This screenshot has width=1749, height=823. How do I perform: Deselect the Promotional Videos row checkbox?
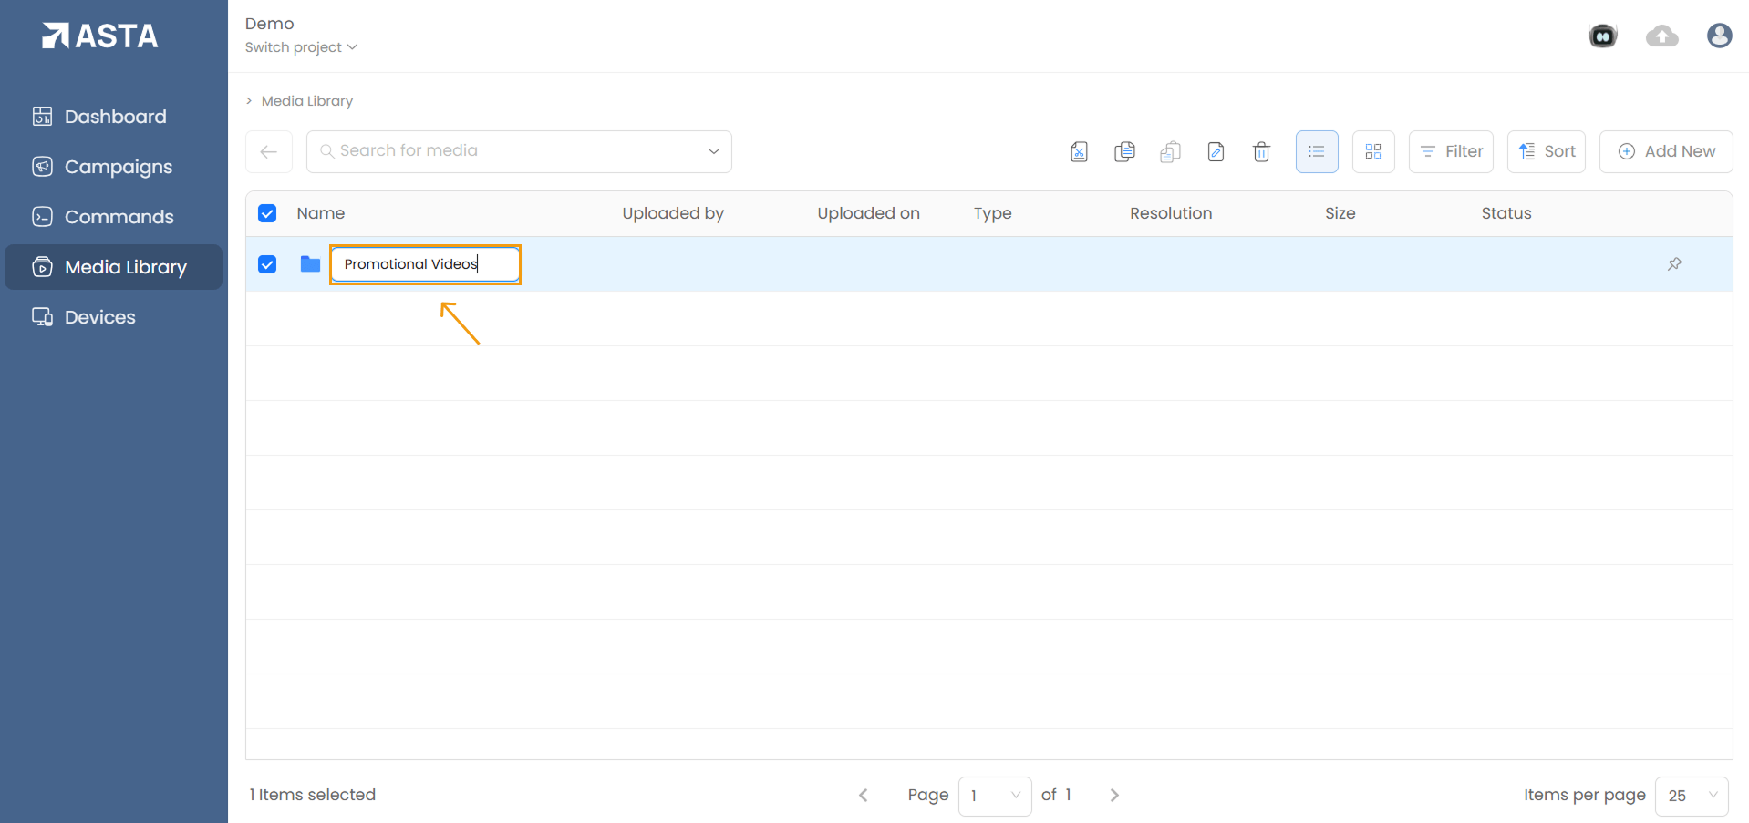point(267,264)
